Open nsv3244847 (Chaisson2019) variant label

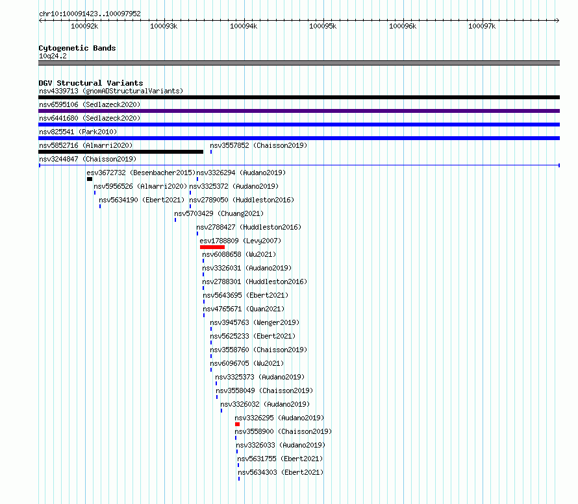(88, 159)
